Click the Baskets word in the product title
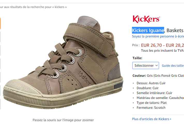Viewport: 184px width, 124px height. coord(175,30)
